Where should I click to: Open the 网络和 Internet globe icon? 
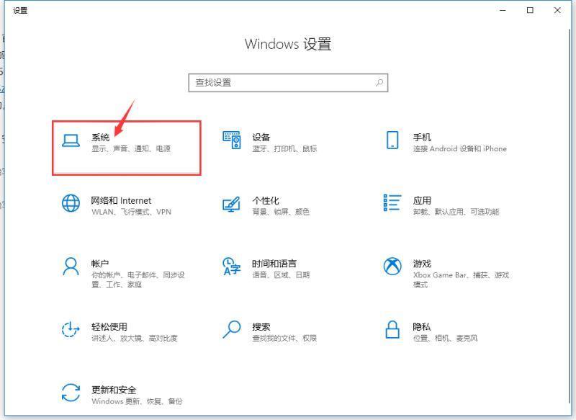click(71, 203)
